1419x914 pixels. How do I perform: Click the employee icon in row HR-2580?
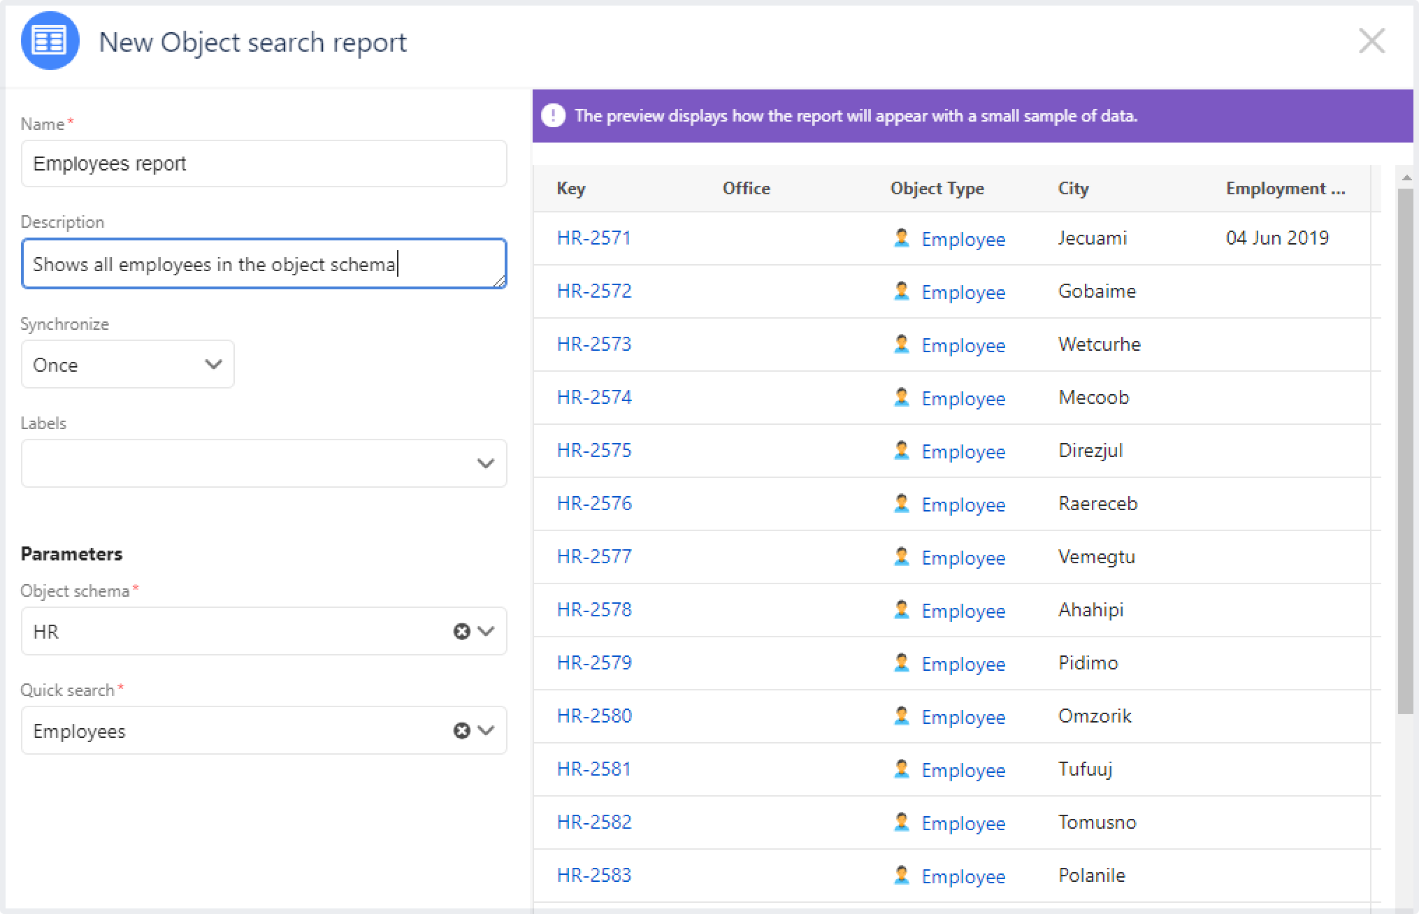[902, 716]
